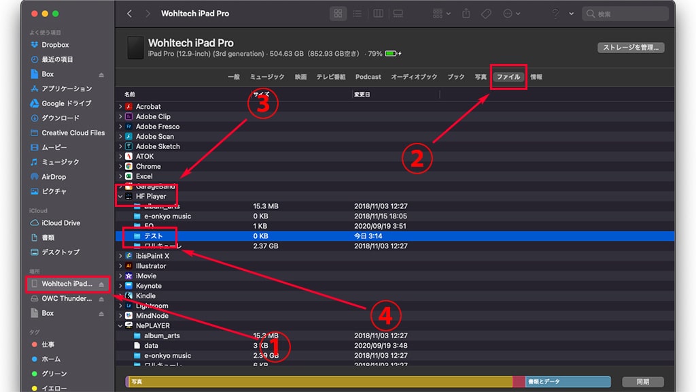Select OWC Thunder... in sidebar

coord(67,299)
